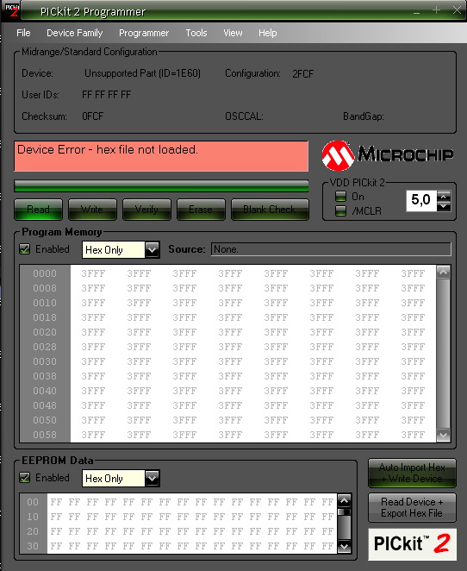Decrease VDD voltage with down arrow
The image size is (467, 571).
pos(444,206)
